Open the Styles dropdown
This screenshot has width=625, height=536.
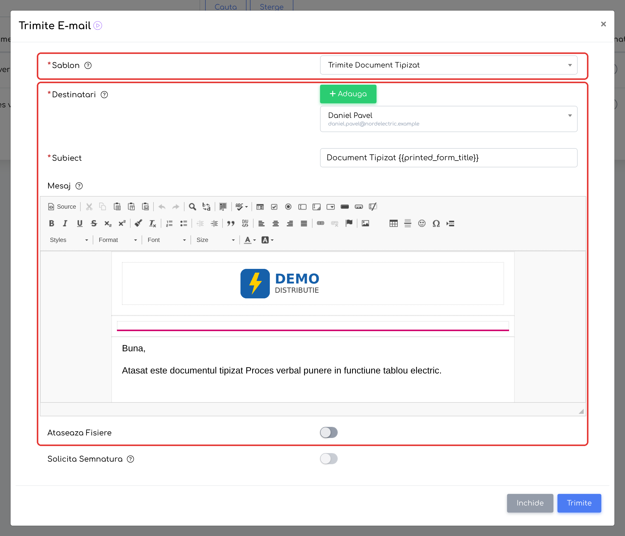69,240
